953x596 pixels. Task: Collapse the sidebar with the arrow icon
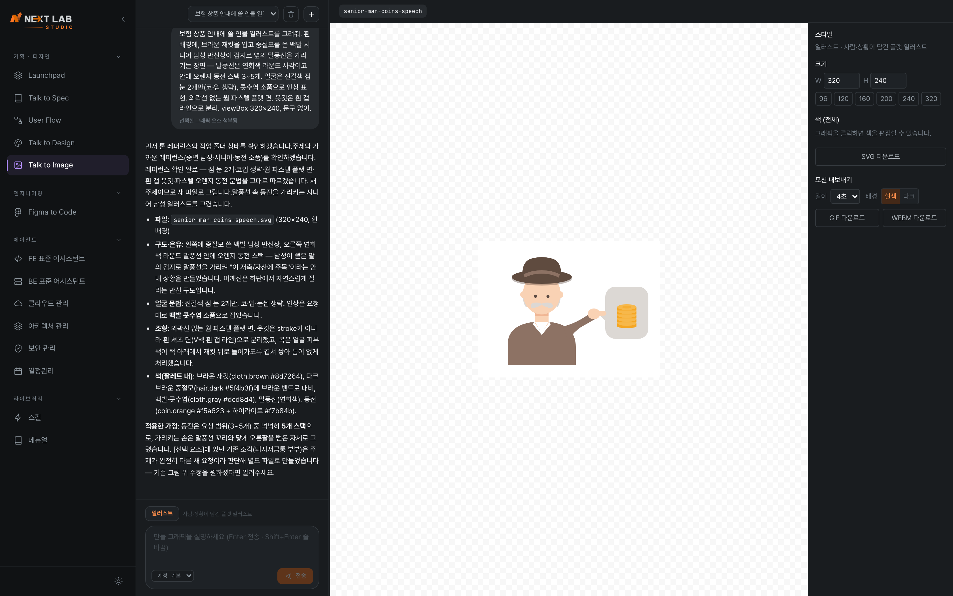123,19
